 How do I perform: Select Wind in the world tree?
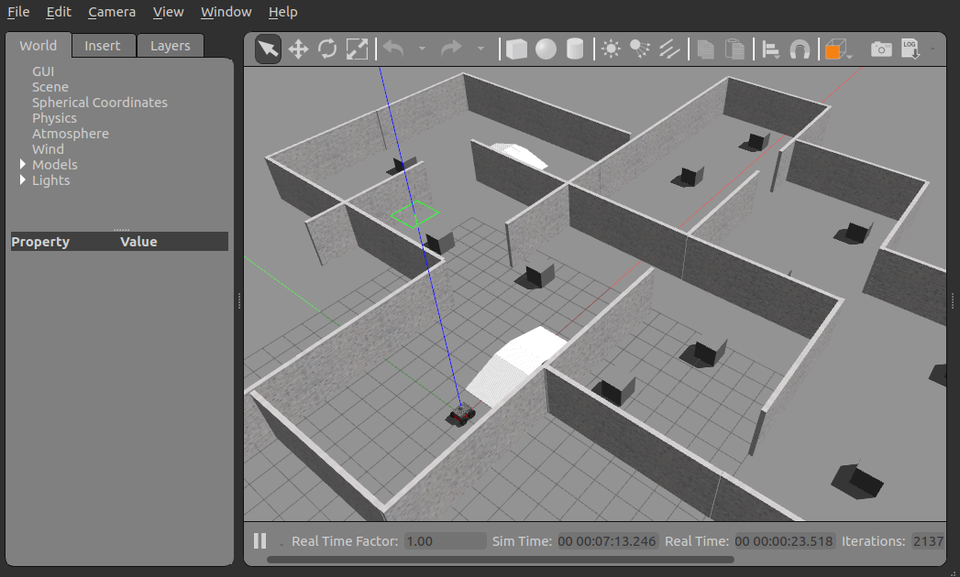pyautogui.click(x=48, y=149)
